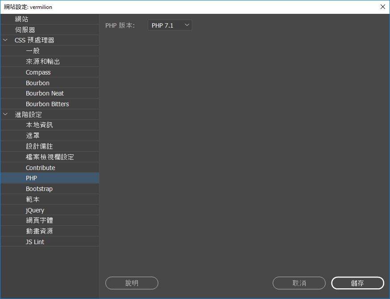The width and height of the screenshot is (390, 299).
Task: Open Bourbon Bitters settings
Action: (46, 104)
